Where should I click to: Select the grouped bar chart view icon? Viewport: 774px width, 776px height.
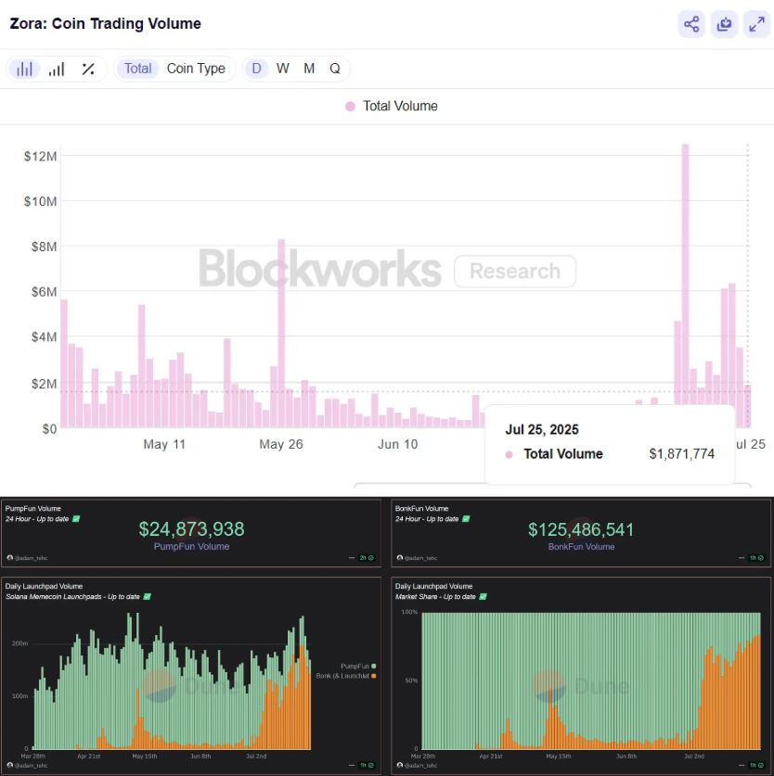[x=23, y=69]
